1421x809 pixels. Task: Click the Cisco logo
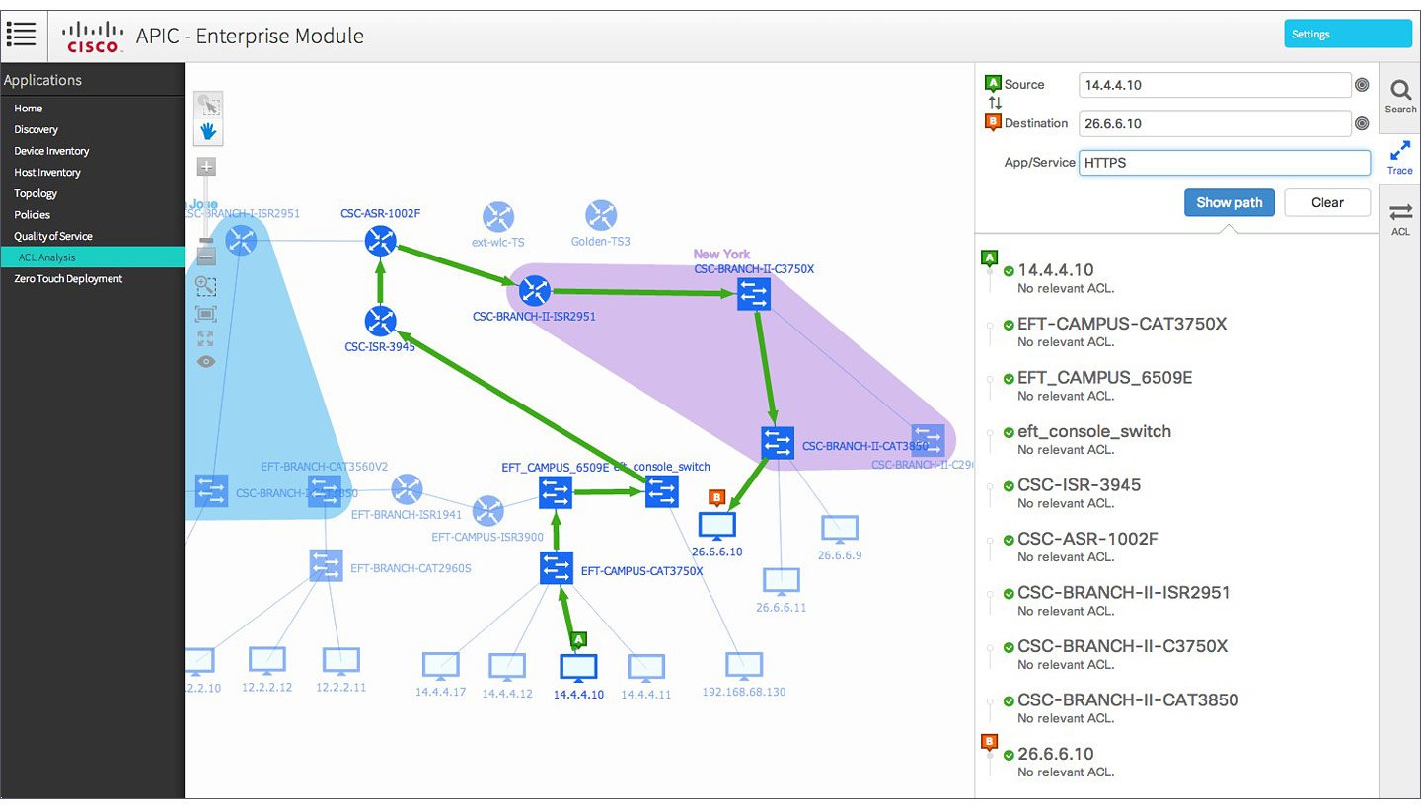click(93, 35)
